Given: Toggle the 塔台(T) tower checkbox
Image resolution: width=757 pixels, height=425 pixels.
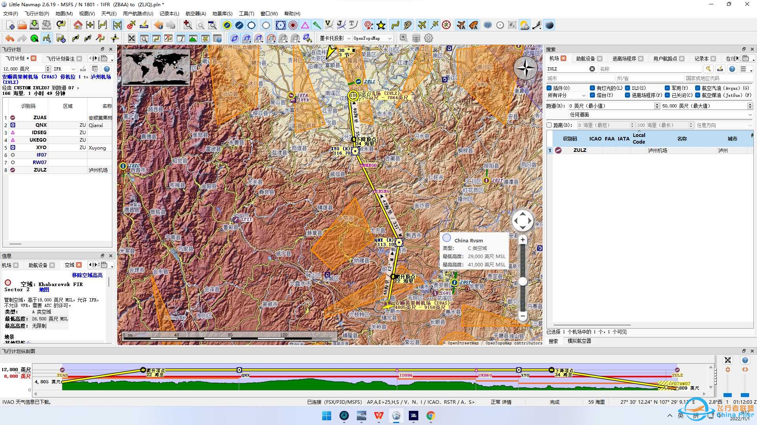Looking at the screenshot, I should pos(592,95).
